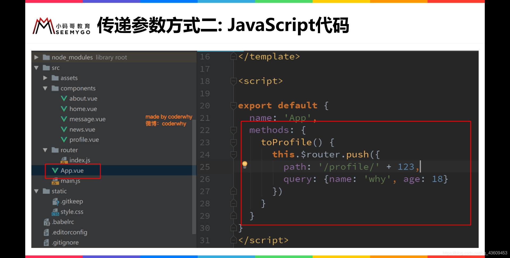Click the Vue icon beside profile.vue
510x258 pixels.
[64, 139]
